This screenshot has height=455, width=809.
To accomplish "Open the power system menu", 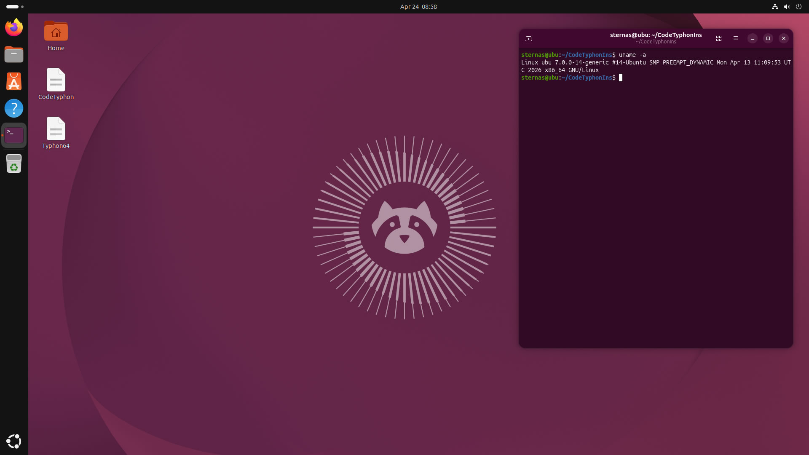I will pyautogui.click(x=798, y=7).
